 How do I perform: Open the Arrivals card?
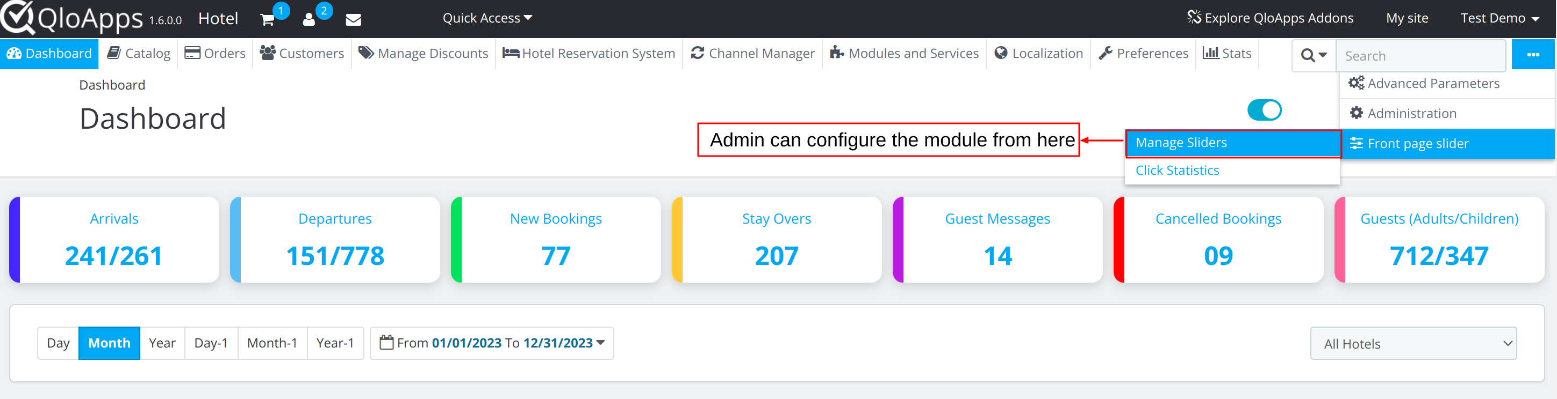114,240
